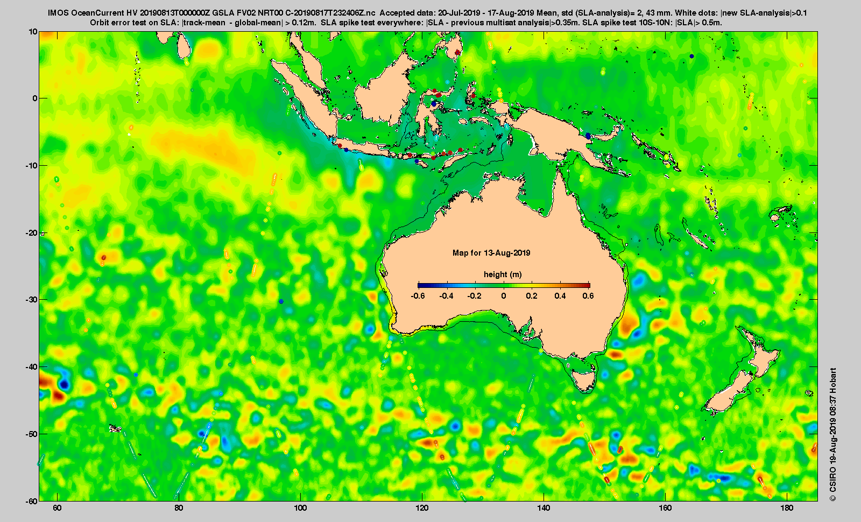
Task: Click the 0 colorbar tick label
Action: [x=504, y=296]
